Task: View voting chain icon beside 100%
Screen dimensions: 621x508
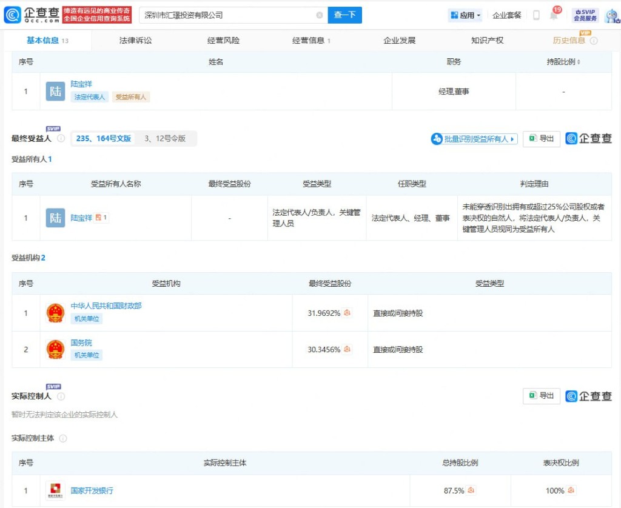Action: [x=571, y=490]
